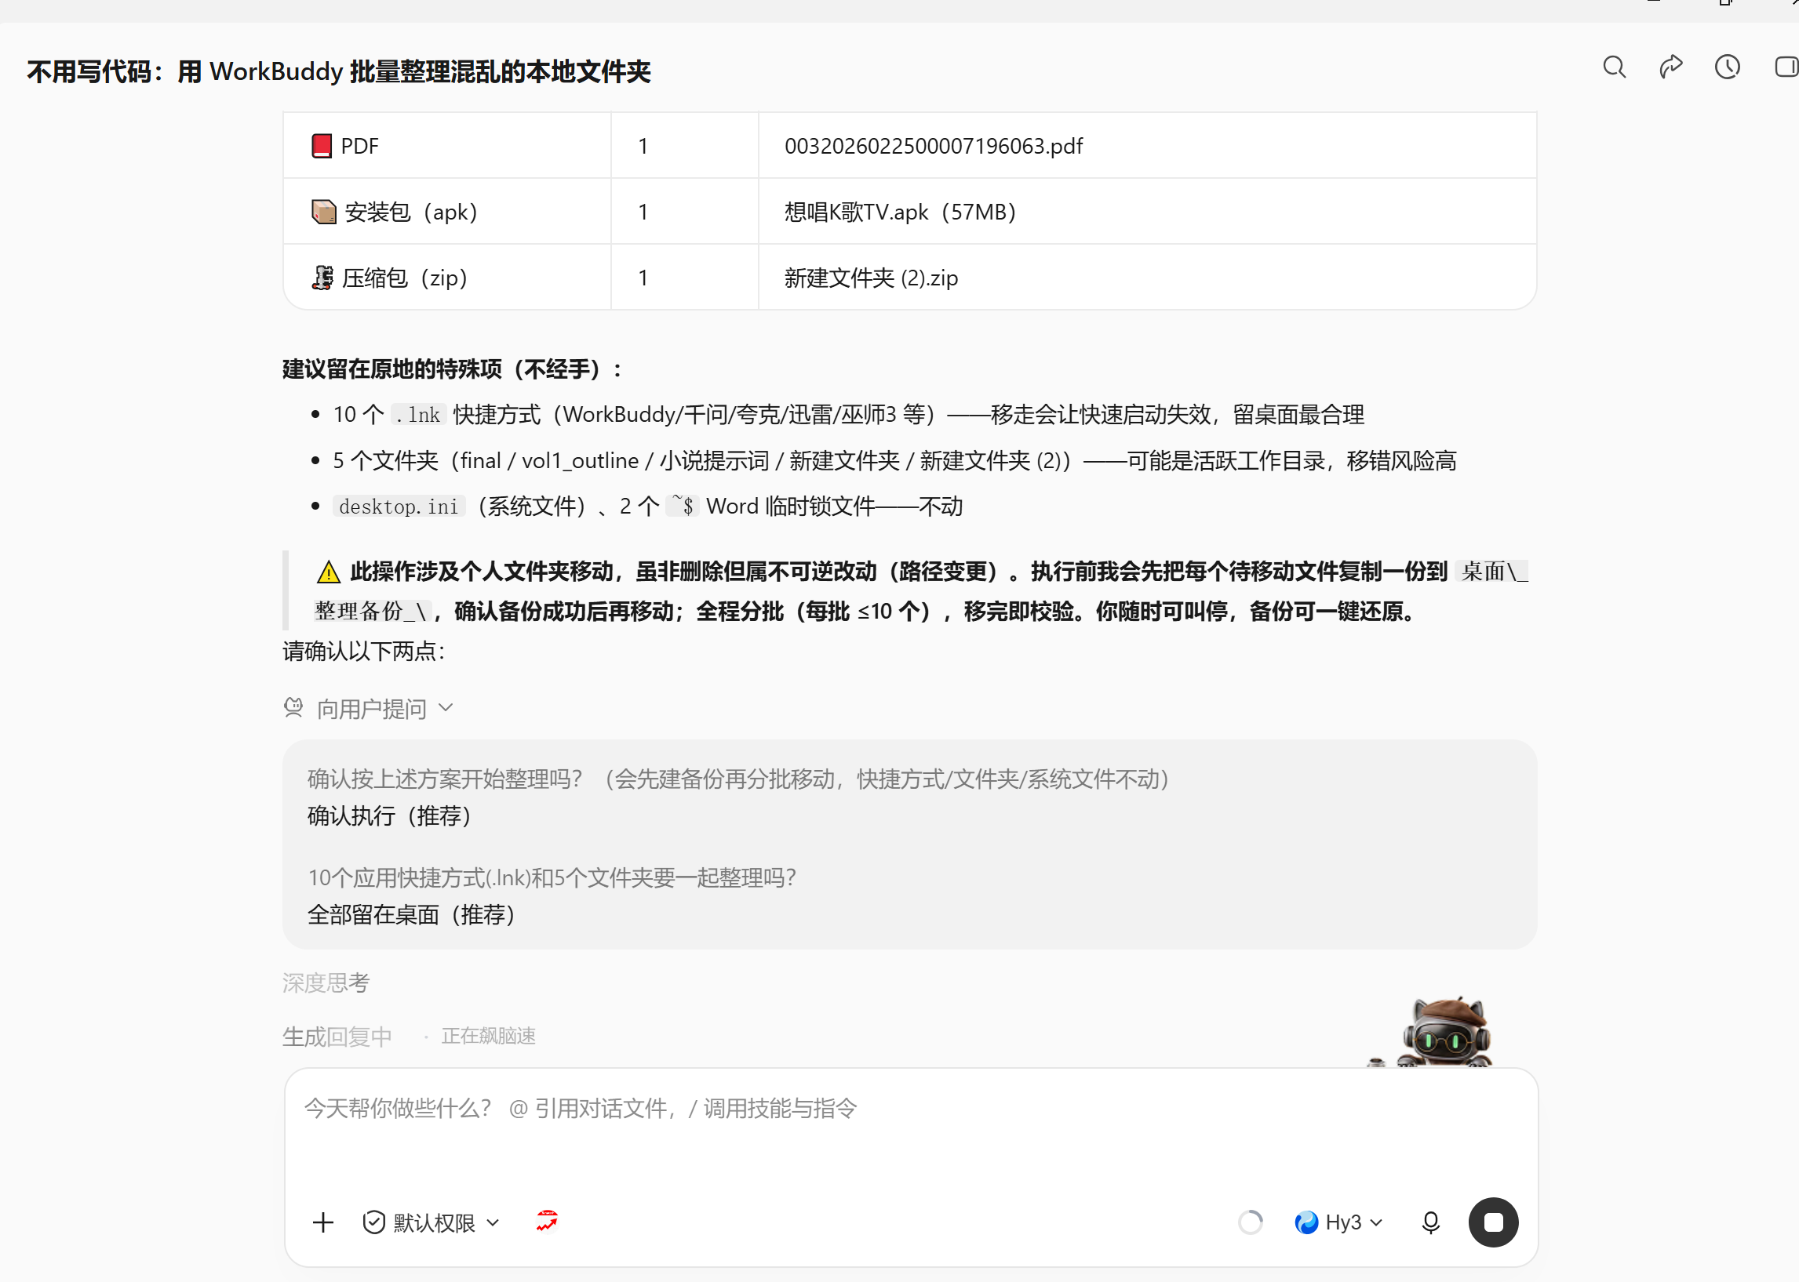Image resolution: width=1799 pixels, height=1282 pixels.
Task: Activate the microphone voice input
Action: pos(1430,1222)
